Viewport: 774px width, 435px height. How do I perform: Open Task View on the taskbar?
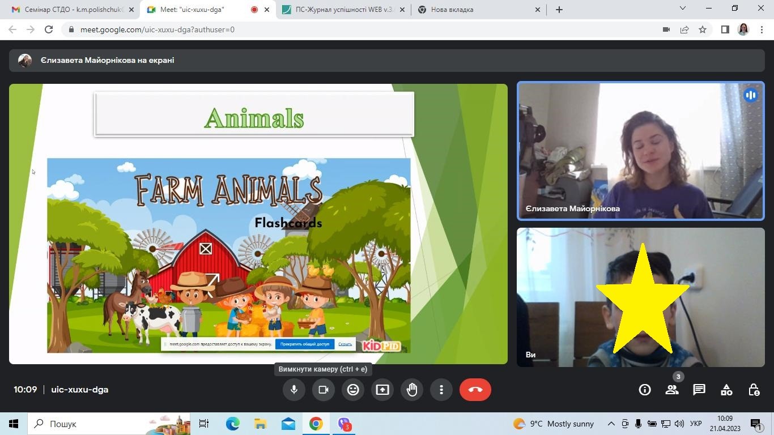204,424
